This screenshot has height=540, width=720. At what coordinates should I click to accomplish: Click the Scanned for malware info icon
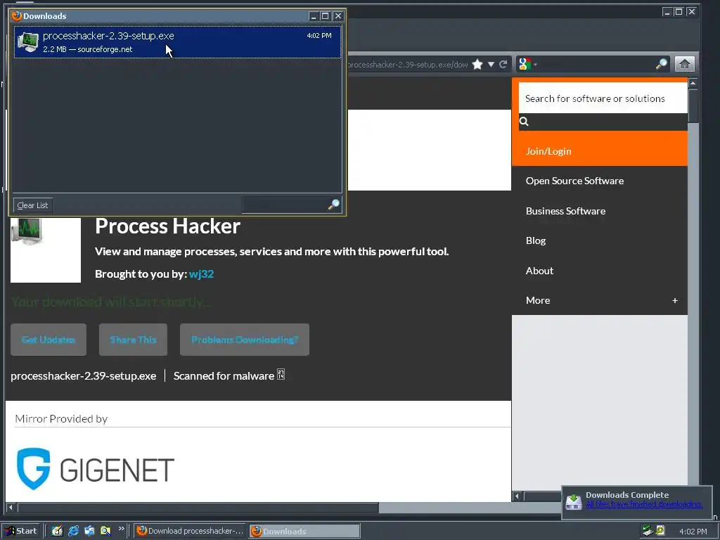[x=281, y=375]
